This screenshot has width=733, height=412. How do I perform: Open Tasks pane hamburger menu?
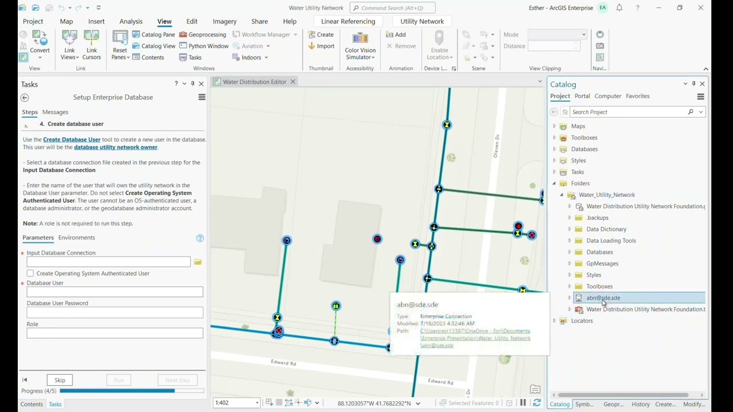point(202,97)
